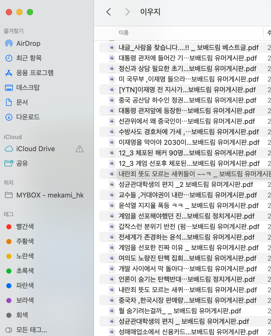Select file [YTN]이재명 전 지사가...pdf
Viewport: 271px width, 336px height.
tap(187, 90)
